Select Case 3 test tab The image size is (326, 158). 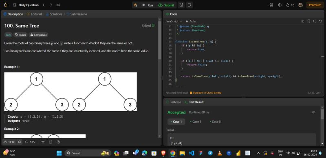(215, 122)
